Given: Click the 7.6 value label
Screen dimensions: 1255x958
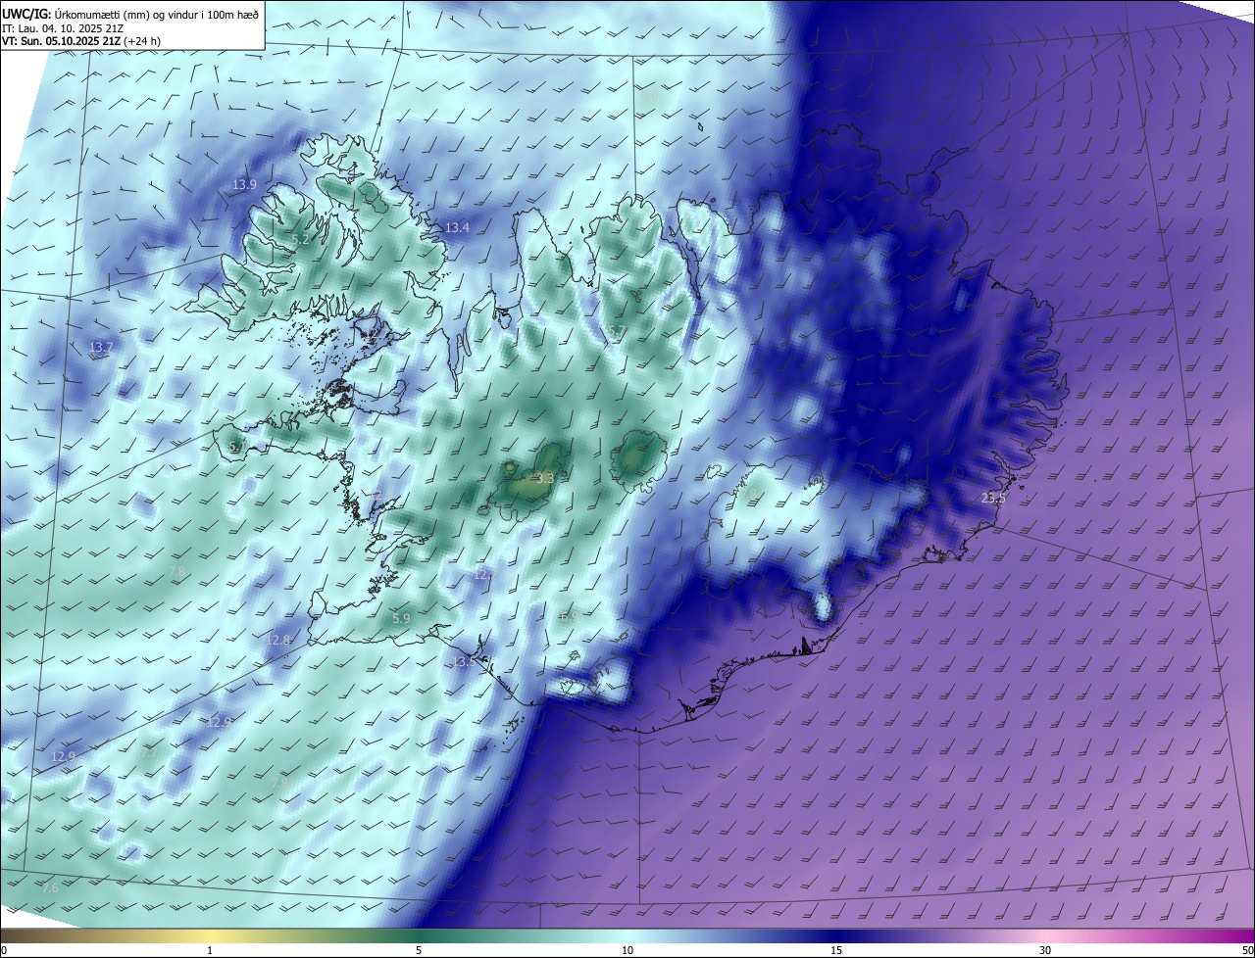Looking at the screenshot, I should (51, 887).
